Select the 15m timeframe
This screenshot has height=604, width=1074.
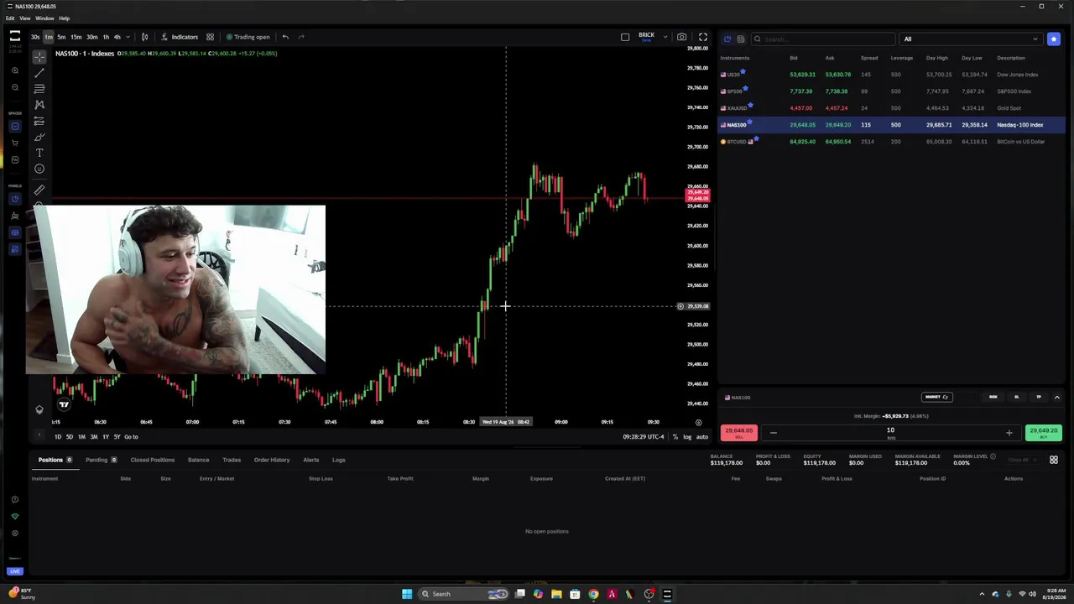pyautogui.click(x=76, y=37)
